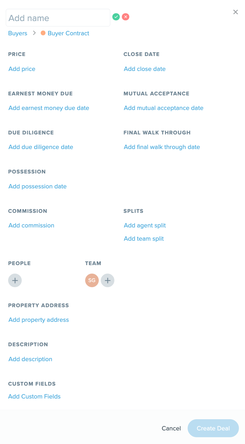Click the SG team member avatar
Image resolution: width=245 pixels, height=444 pixels.
[92, 280]
